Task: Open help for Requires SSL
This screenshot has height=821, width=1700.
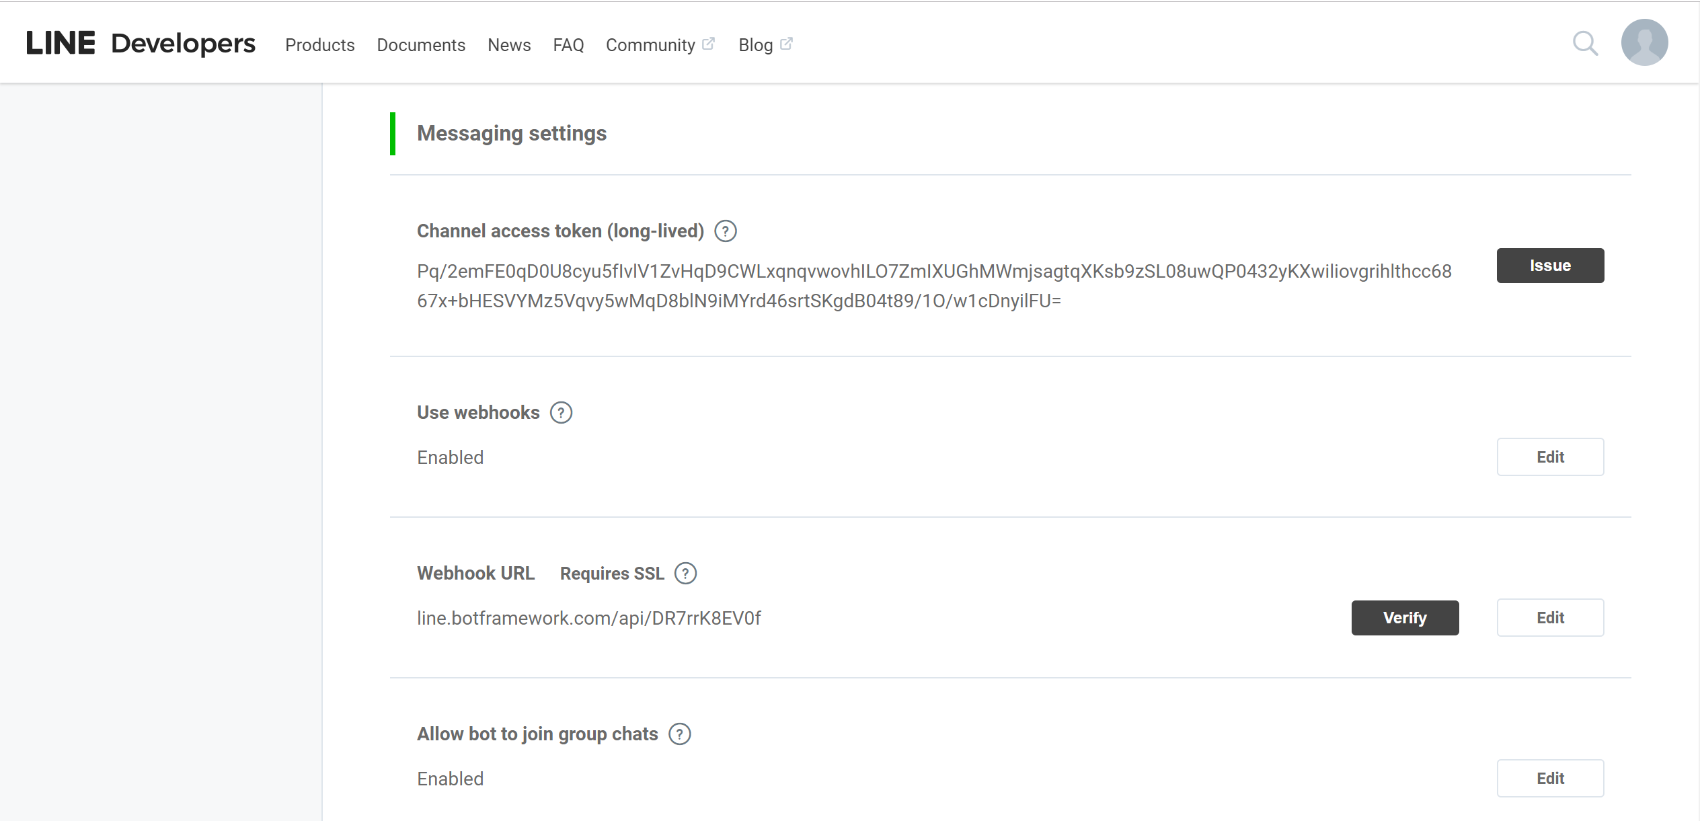Action: (685, 574)
